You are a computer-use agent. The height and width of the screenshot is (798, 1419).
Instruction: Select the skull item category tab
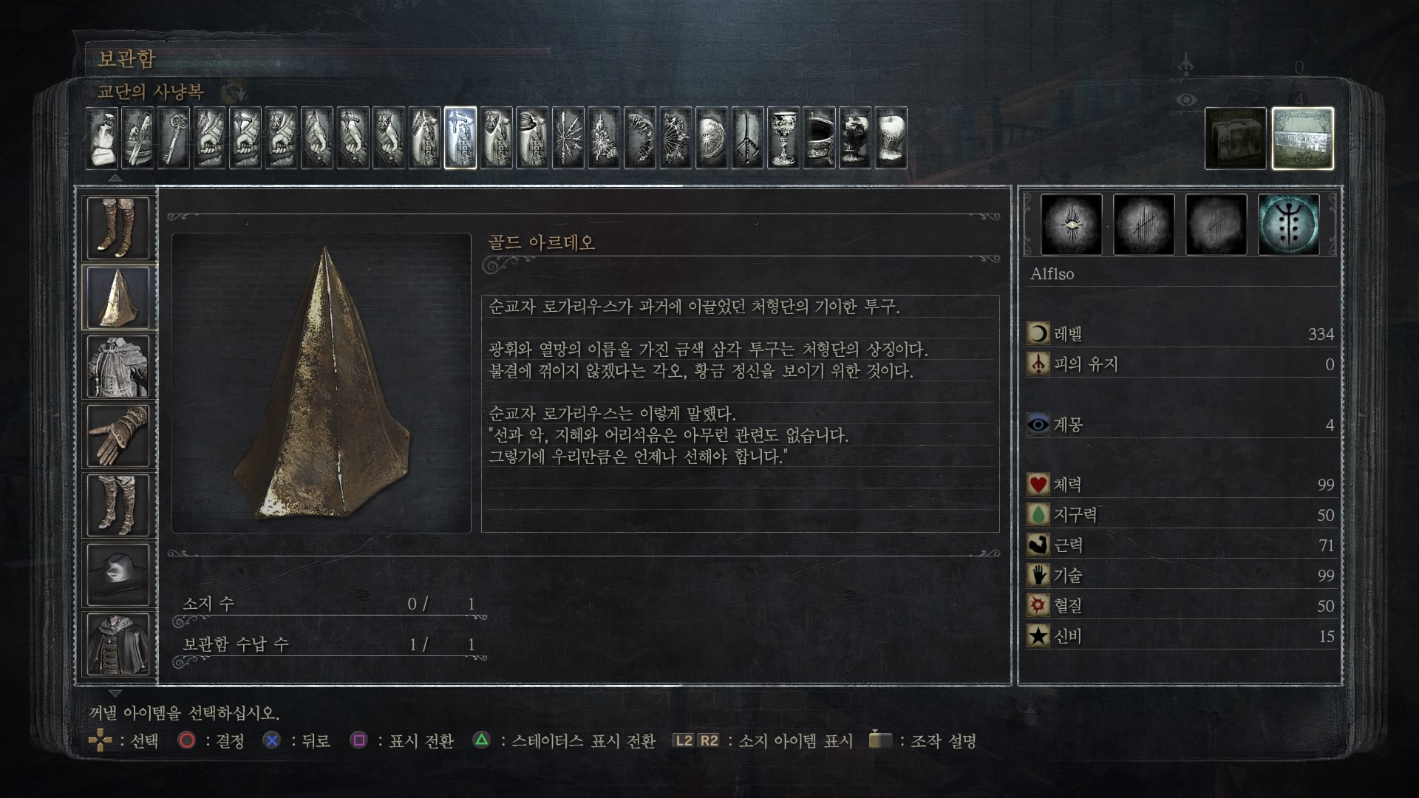855,138
